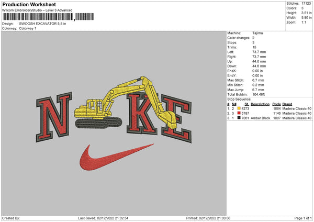Click thread code 1064
Screen dimensions: 314x222
(277, 108)
